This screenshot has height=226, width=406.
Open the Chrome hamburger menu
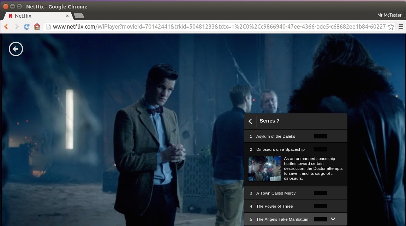[x=401, y=26]
